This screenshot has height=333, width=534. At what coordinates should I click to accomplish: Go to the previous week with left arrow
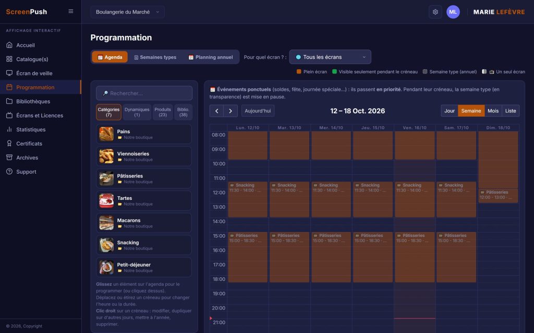click(x=216, y=111)
